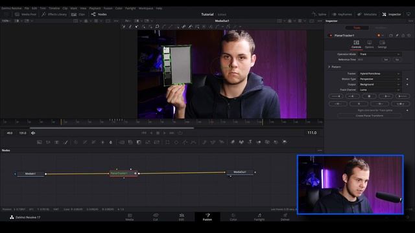Add a Rectangle mask node
The width and height of the screenshot is (415, 233).
[167, 142]
